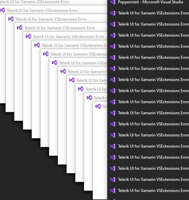The height and width of the screenshot is (200, 189).
Task: Click VS icon of dialog titled 'Telerik UI for'
Action: point(81,89)
